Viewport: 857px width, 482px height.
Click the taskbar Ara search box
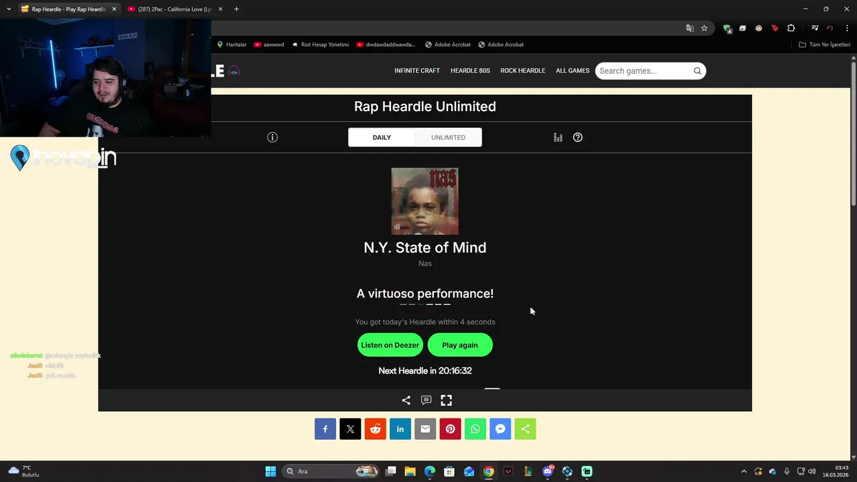pos(331,471)
